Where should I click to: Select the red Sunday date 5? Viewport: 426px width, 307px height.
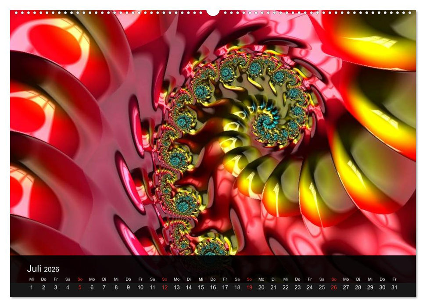point(80,288)
